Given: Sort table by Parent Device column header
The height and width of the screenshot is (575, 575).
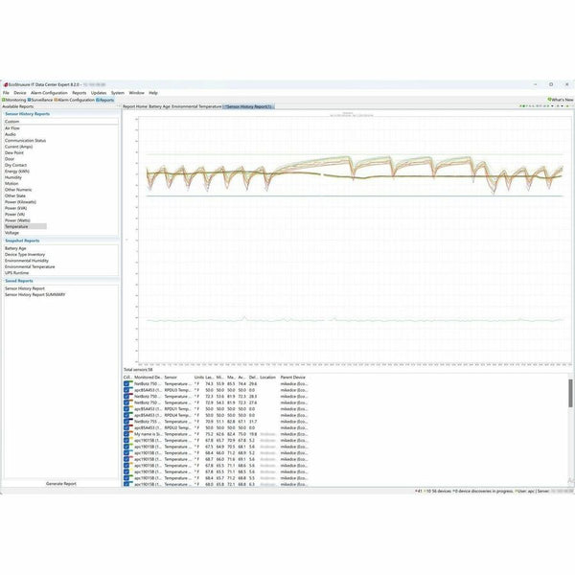Looking at the screenshot, I should coord(294,378).
